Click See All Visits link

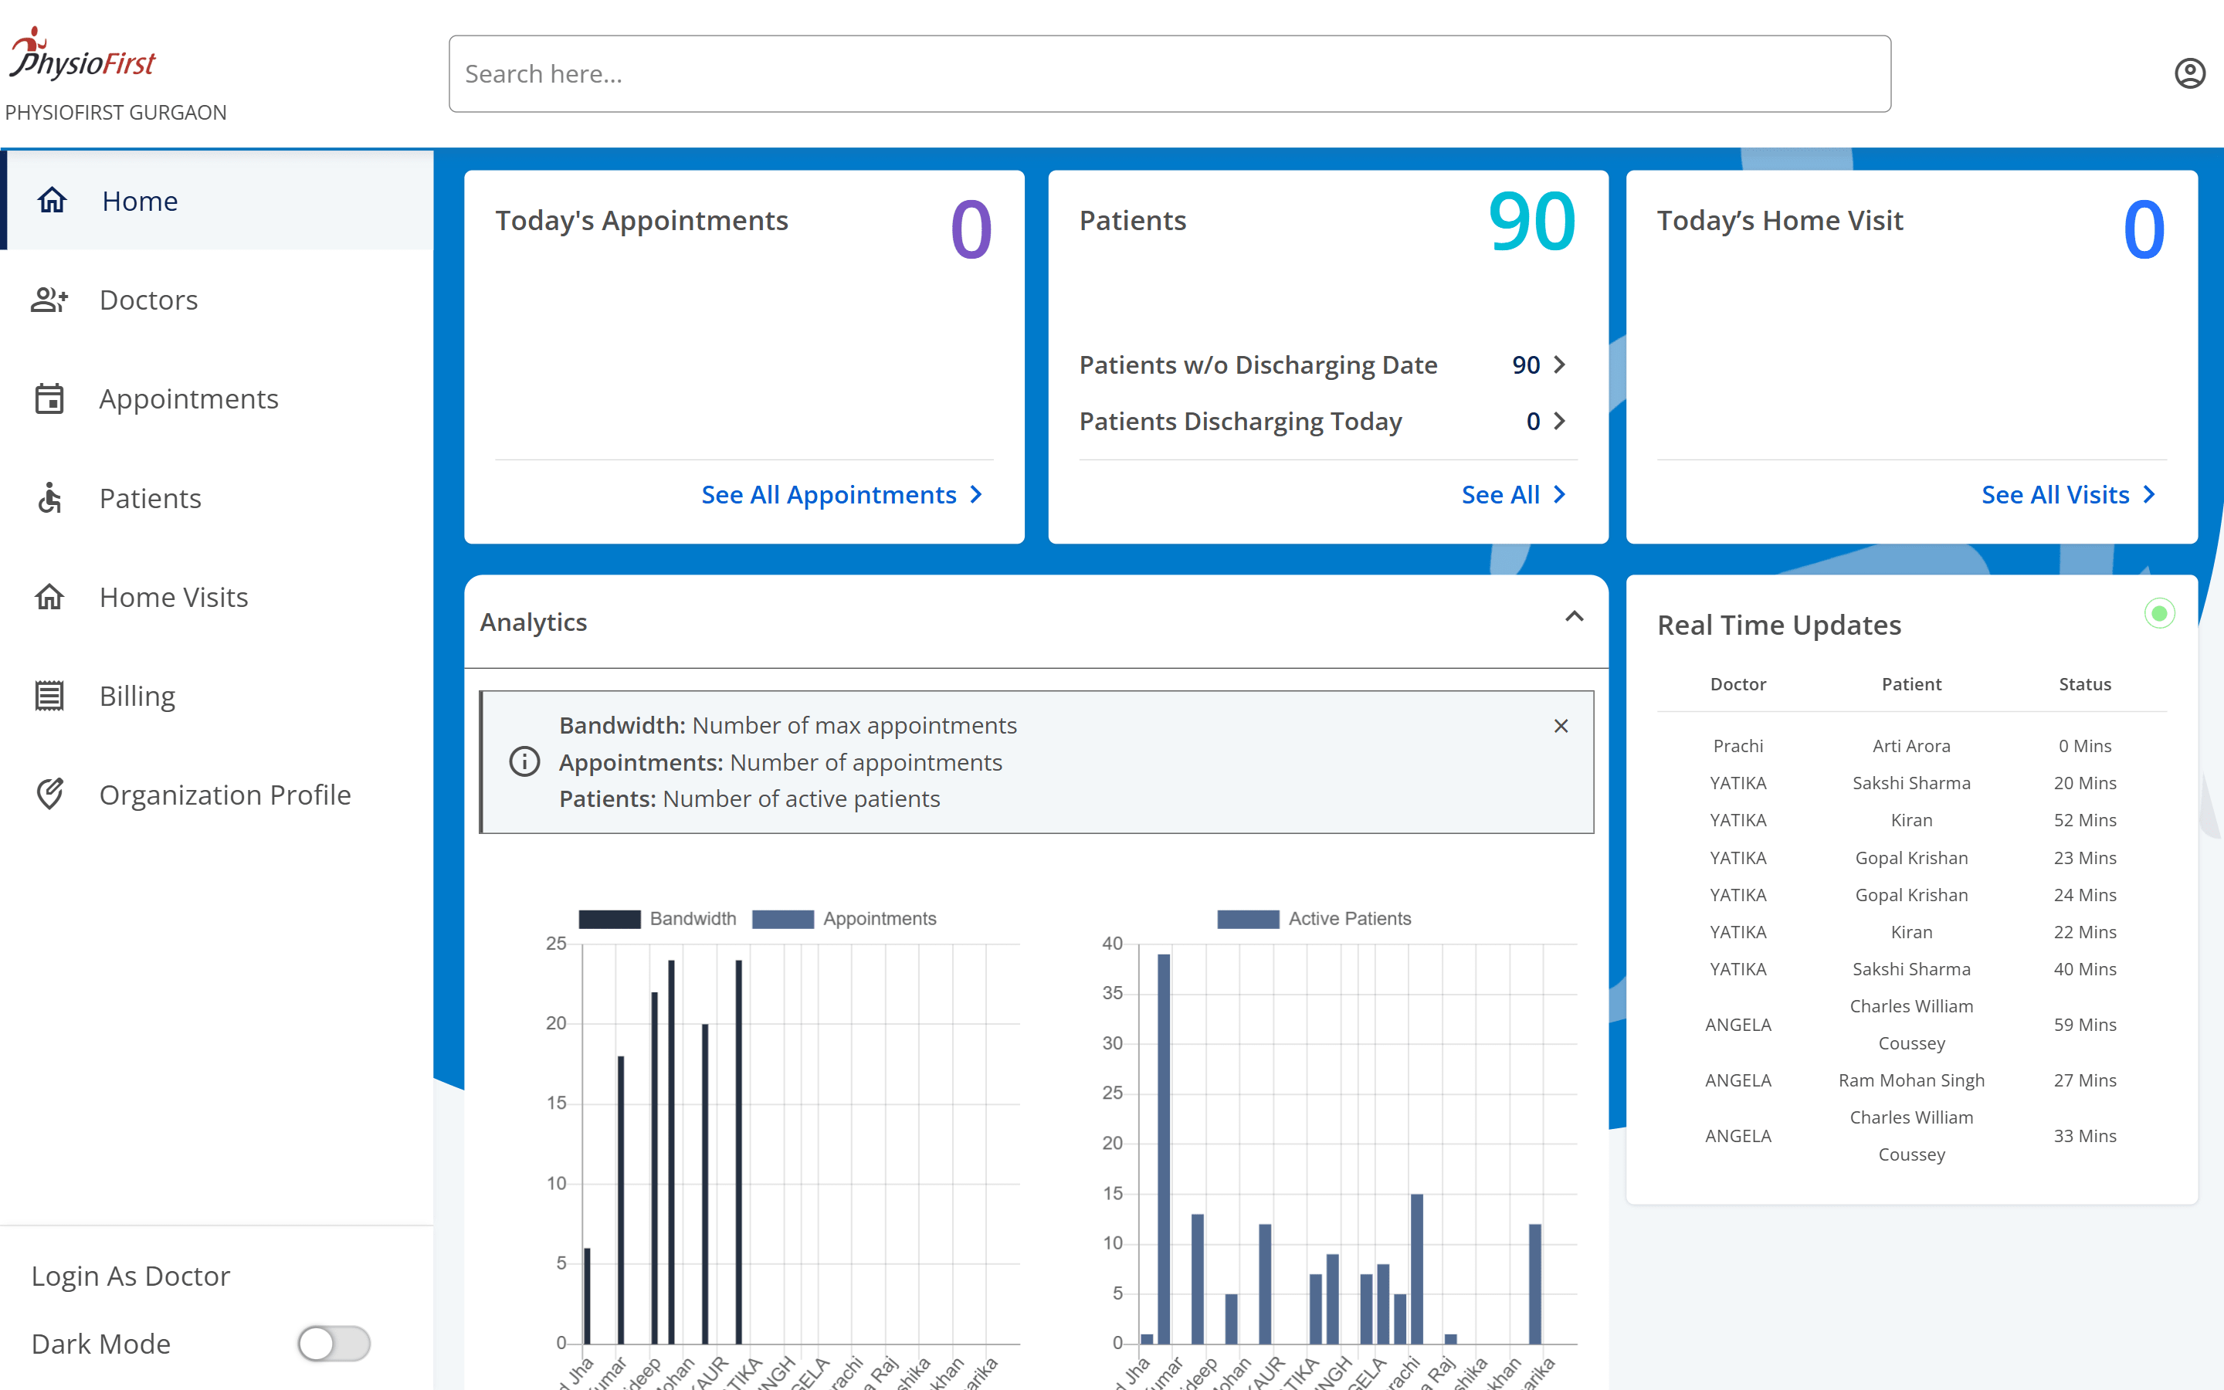tap(2068, 494)
